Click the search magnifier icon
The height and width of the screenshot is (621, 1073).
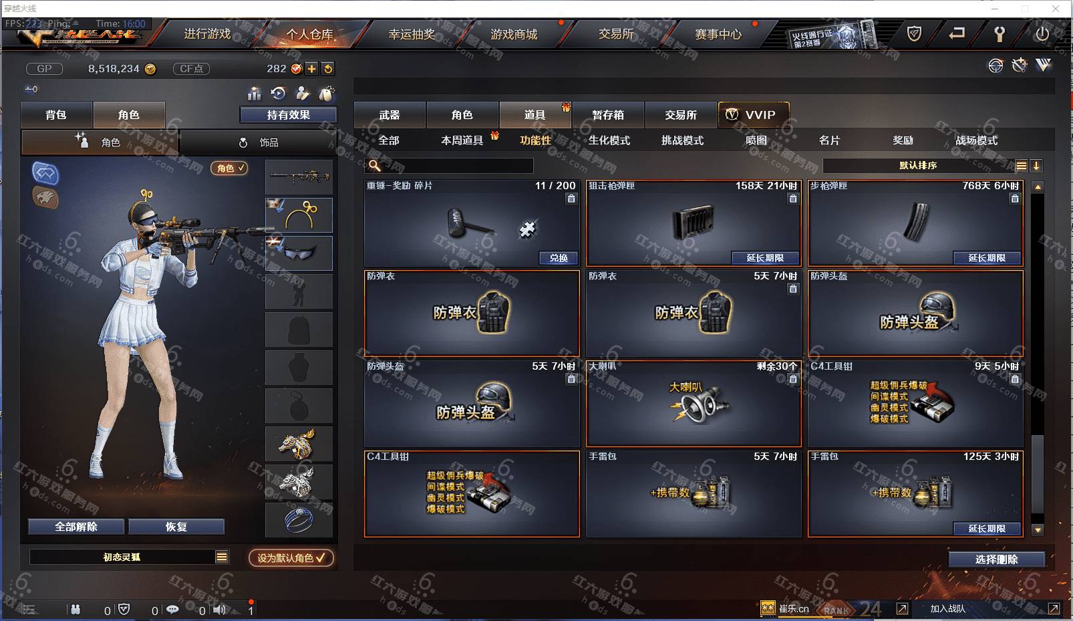[375, 165]
